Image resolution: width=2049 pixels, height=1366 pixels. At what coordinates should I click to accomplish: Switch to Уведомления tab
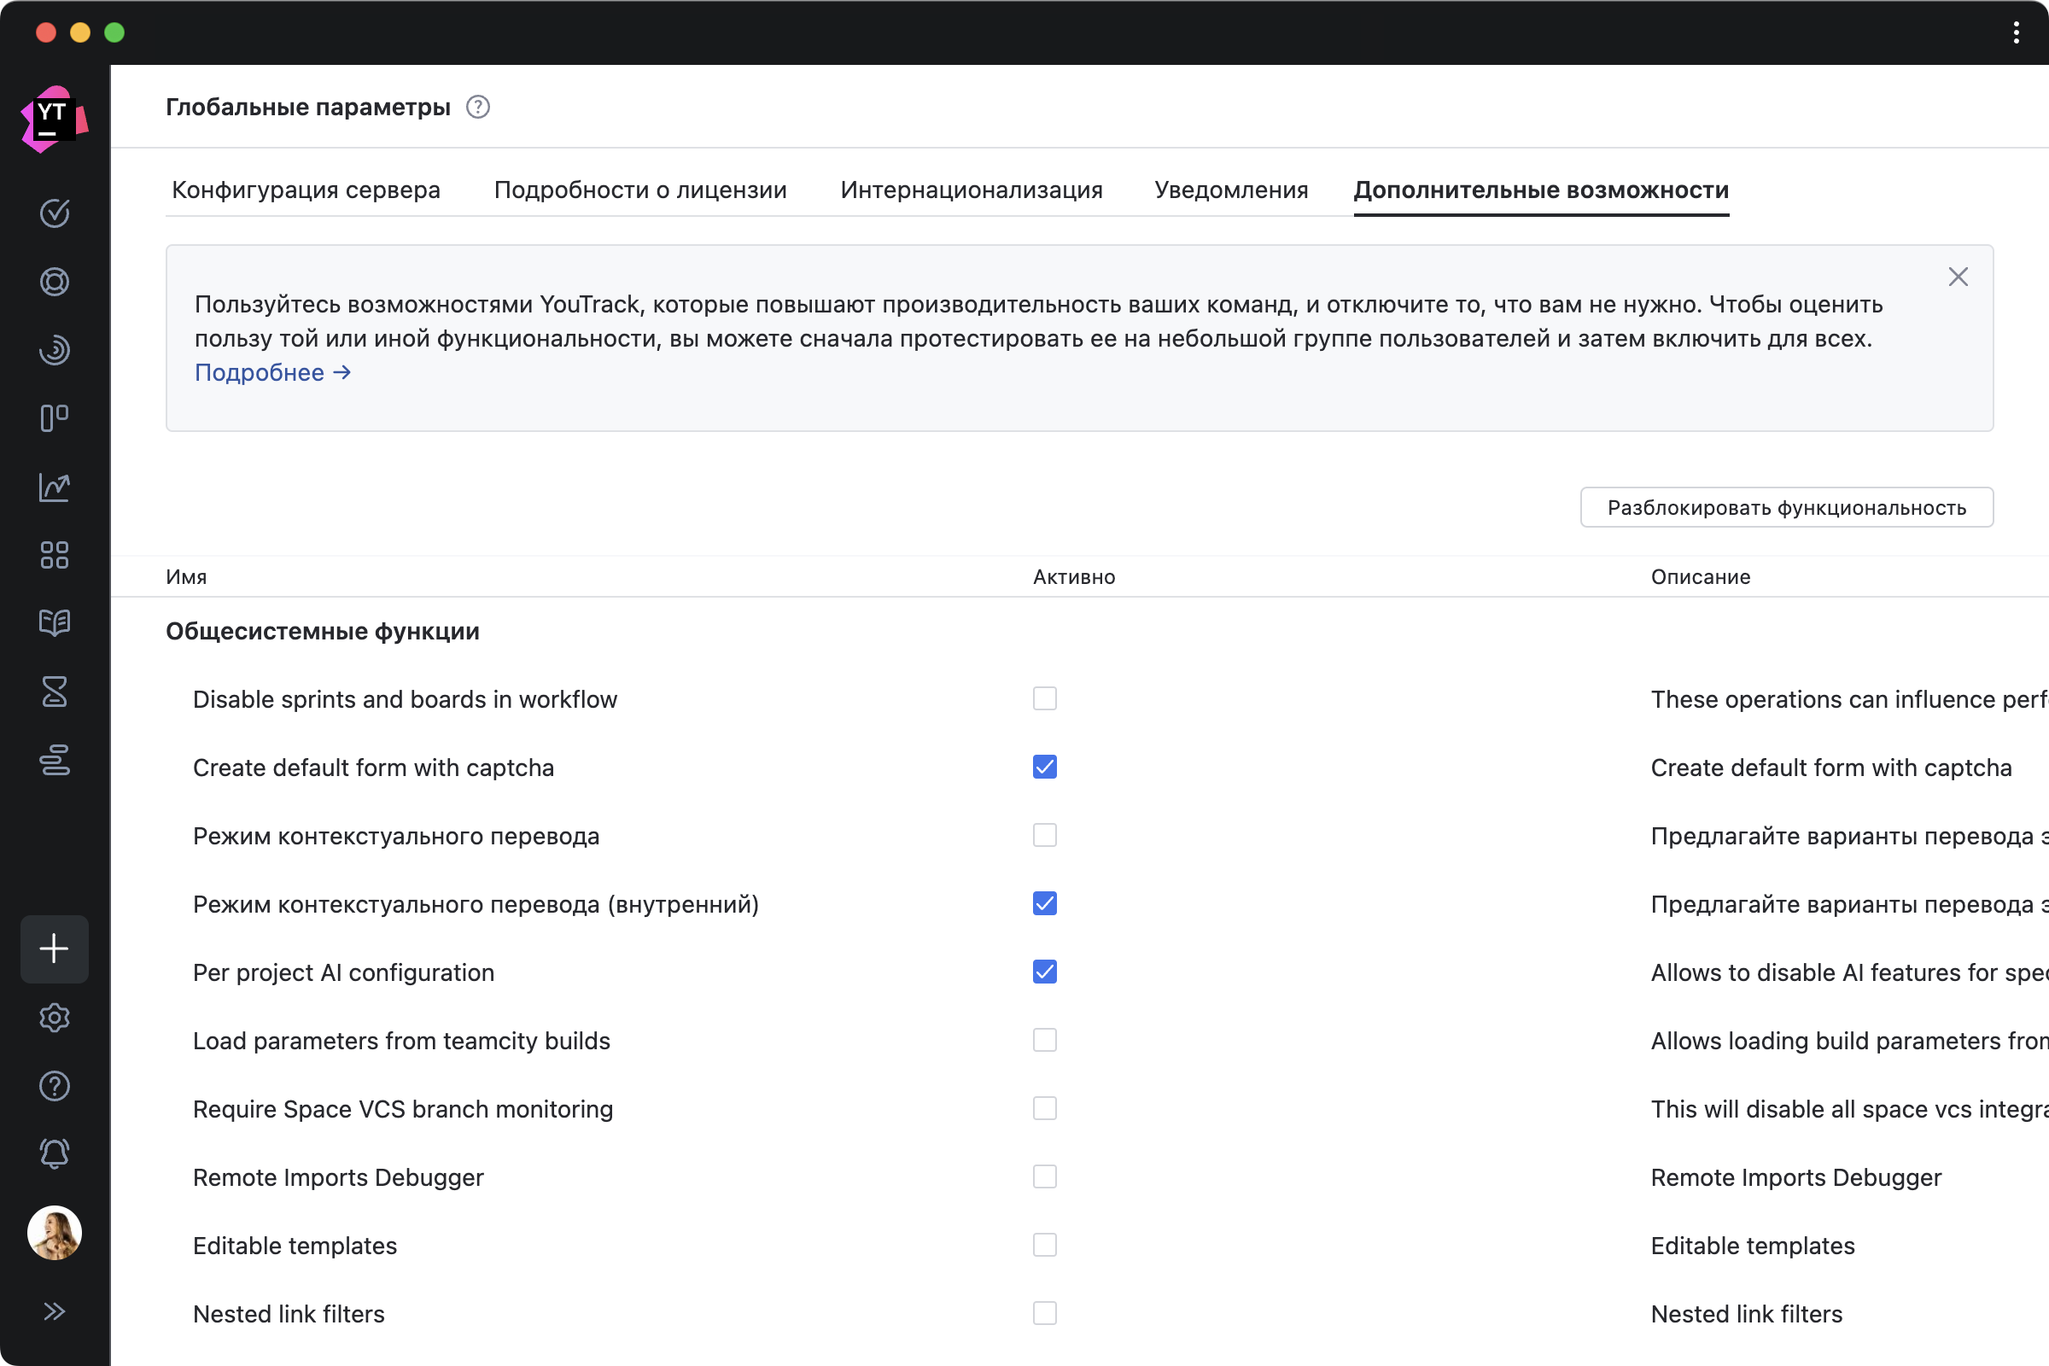coord(1231,190)
